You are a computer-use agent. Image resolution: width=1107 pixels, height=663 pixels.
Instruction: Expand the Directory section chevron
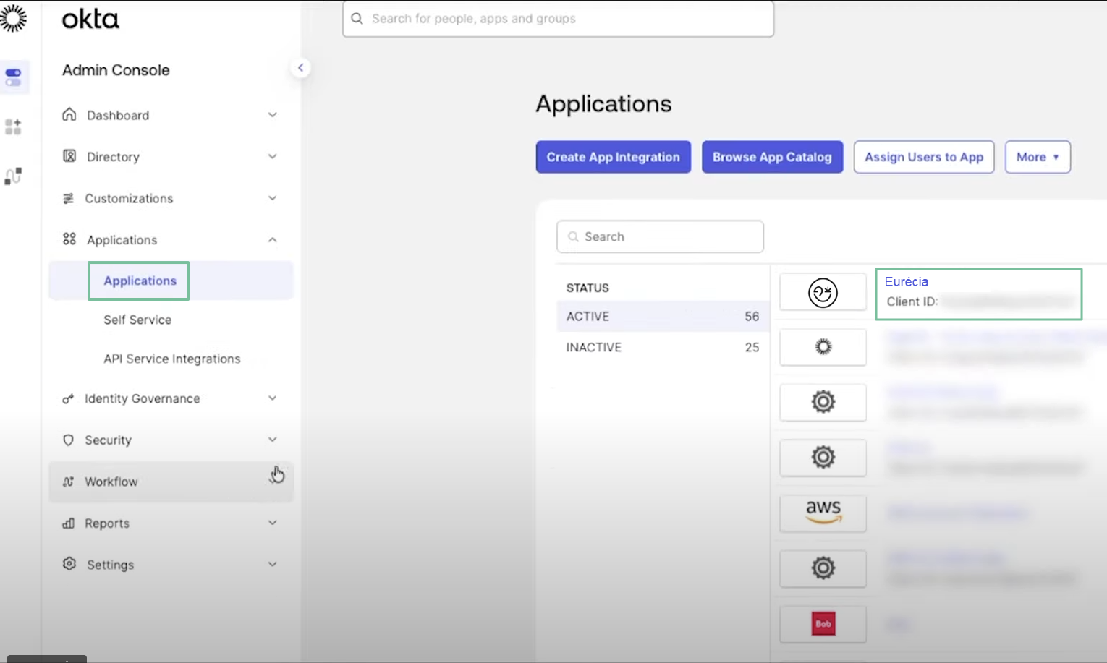(x=272, y=156)
